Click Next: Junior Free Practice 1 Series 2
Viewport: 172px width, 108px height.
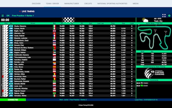coord(73,100)
